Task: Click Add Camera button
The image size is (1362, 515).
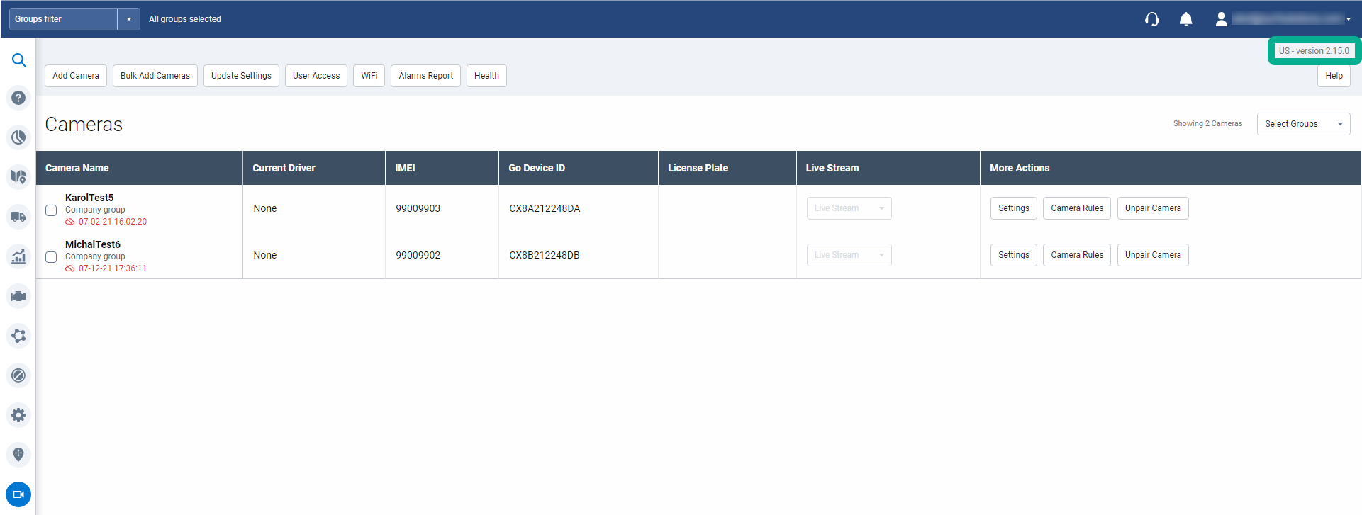Action: [76, 76]
